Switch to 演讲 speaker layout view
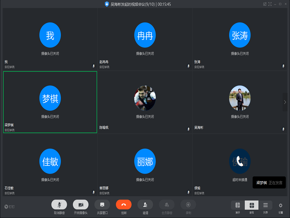This screenshot has width=290, height=218. [238, 205]
